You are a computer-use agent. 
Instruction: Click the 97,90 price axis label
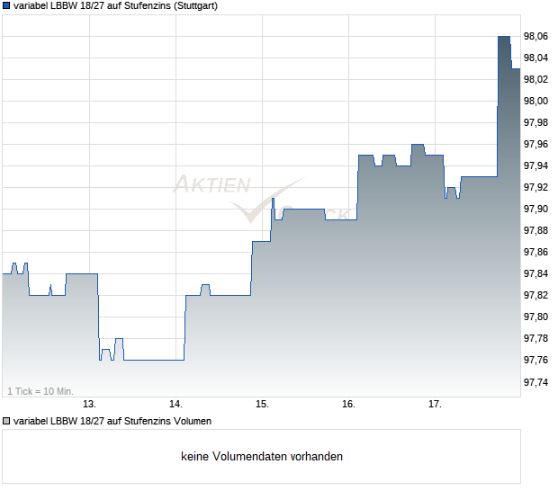click(x=535, y=209)
